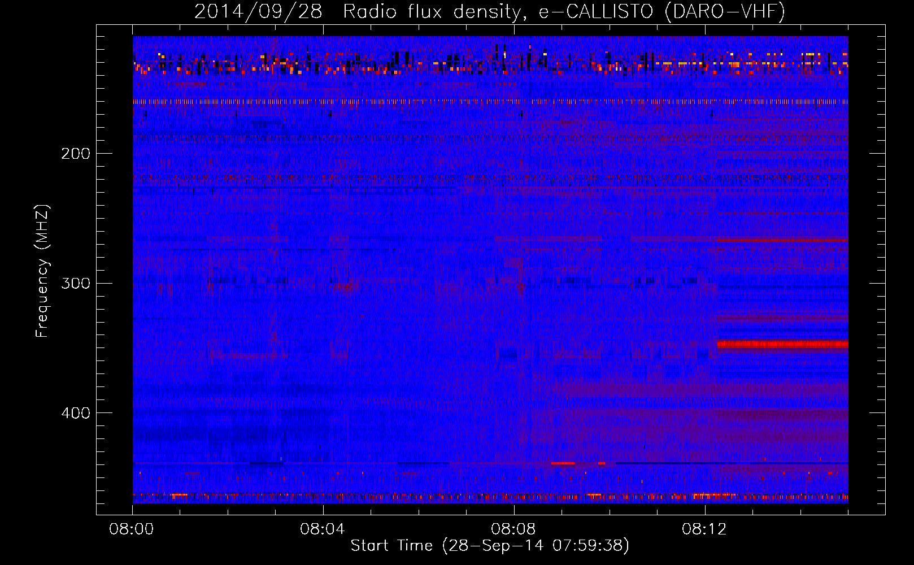The height and width of the screenshot is (565, 914).
Task: Click the short red burst segment near 08:09 at 440 MHz
Action: (563, 463)
